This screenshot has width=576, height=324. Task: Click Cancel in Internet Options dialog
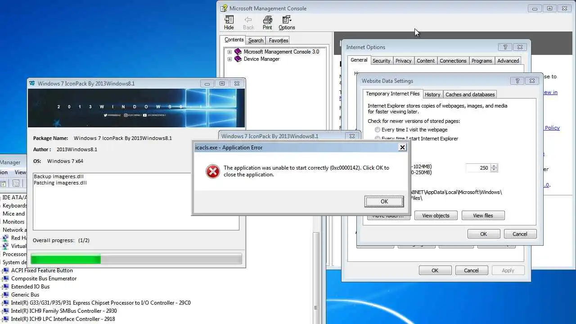[471, 270]
